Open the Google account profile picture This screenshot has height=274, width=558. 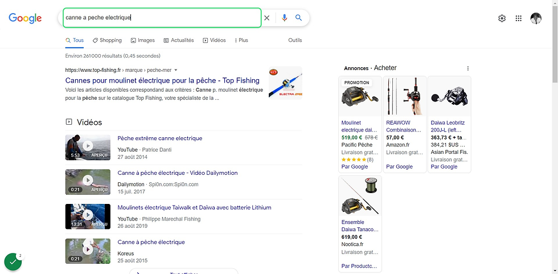tap(536, 18)
